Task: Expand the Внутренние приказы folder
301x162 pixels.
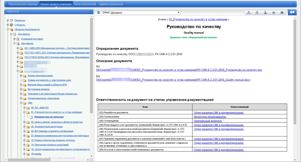Action: point(21,89)
